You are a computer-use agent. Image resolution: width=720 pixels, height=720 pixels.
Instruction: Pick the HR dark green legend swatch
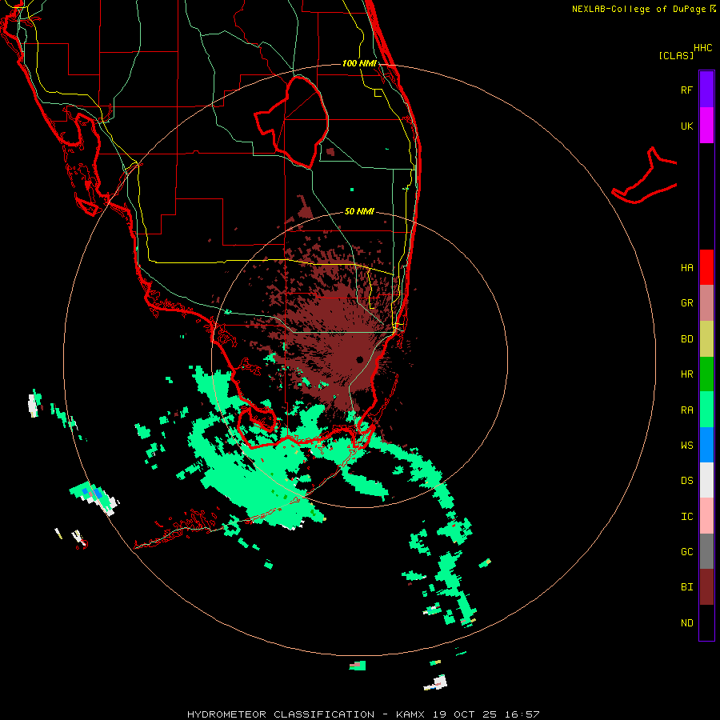click(x=706, y=374)
